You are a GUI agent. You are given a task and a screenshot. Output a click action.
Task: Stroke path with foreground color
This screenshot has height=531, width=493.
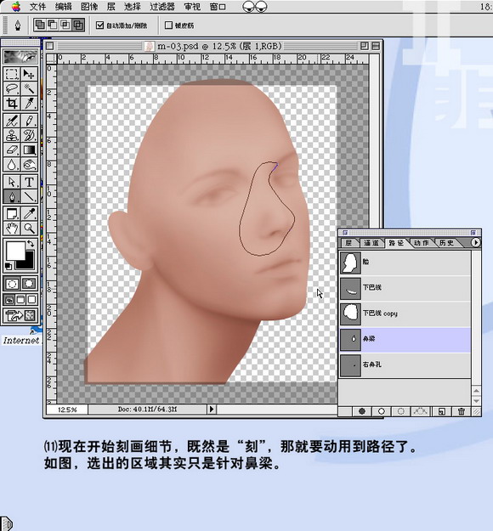pos(381,411)
